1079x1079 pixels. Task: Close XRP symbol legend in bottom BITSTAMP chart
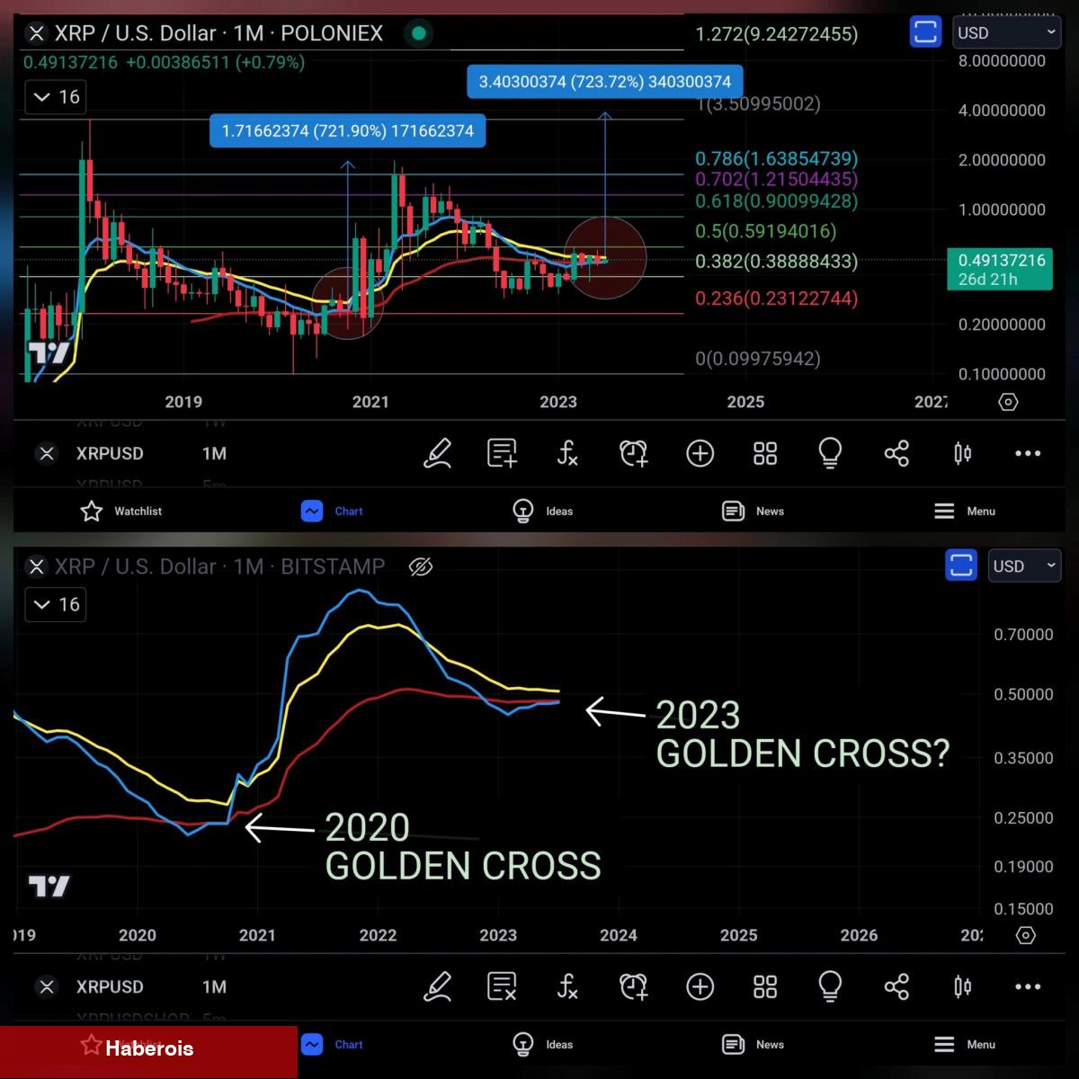(x=36, y=566)
